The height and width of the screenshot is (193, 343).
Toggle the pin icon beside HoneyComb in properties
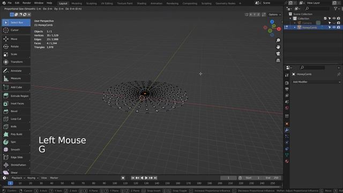(x=339, y=75)
